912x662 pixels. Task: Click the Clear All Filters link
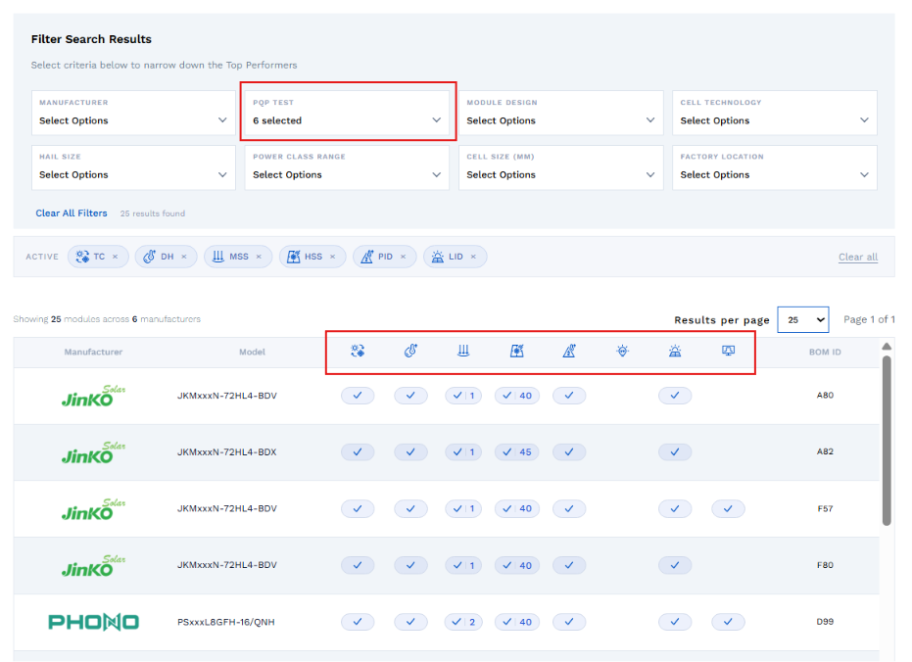[72, 213]
